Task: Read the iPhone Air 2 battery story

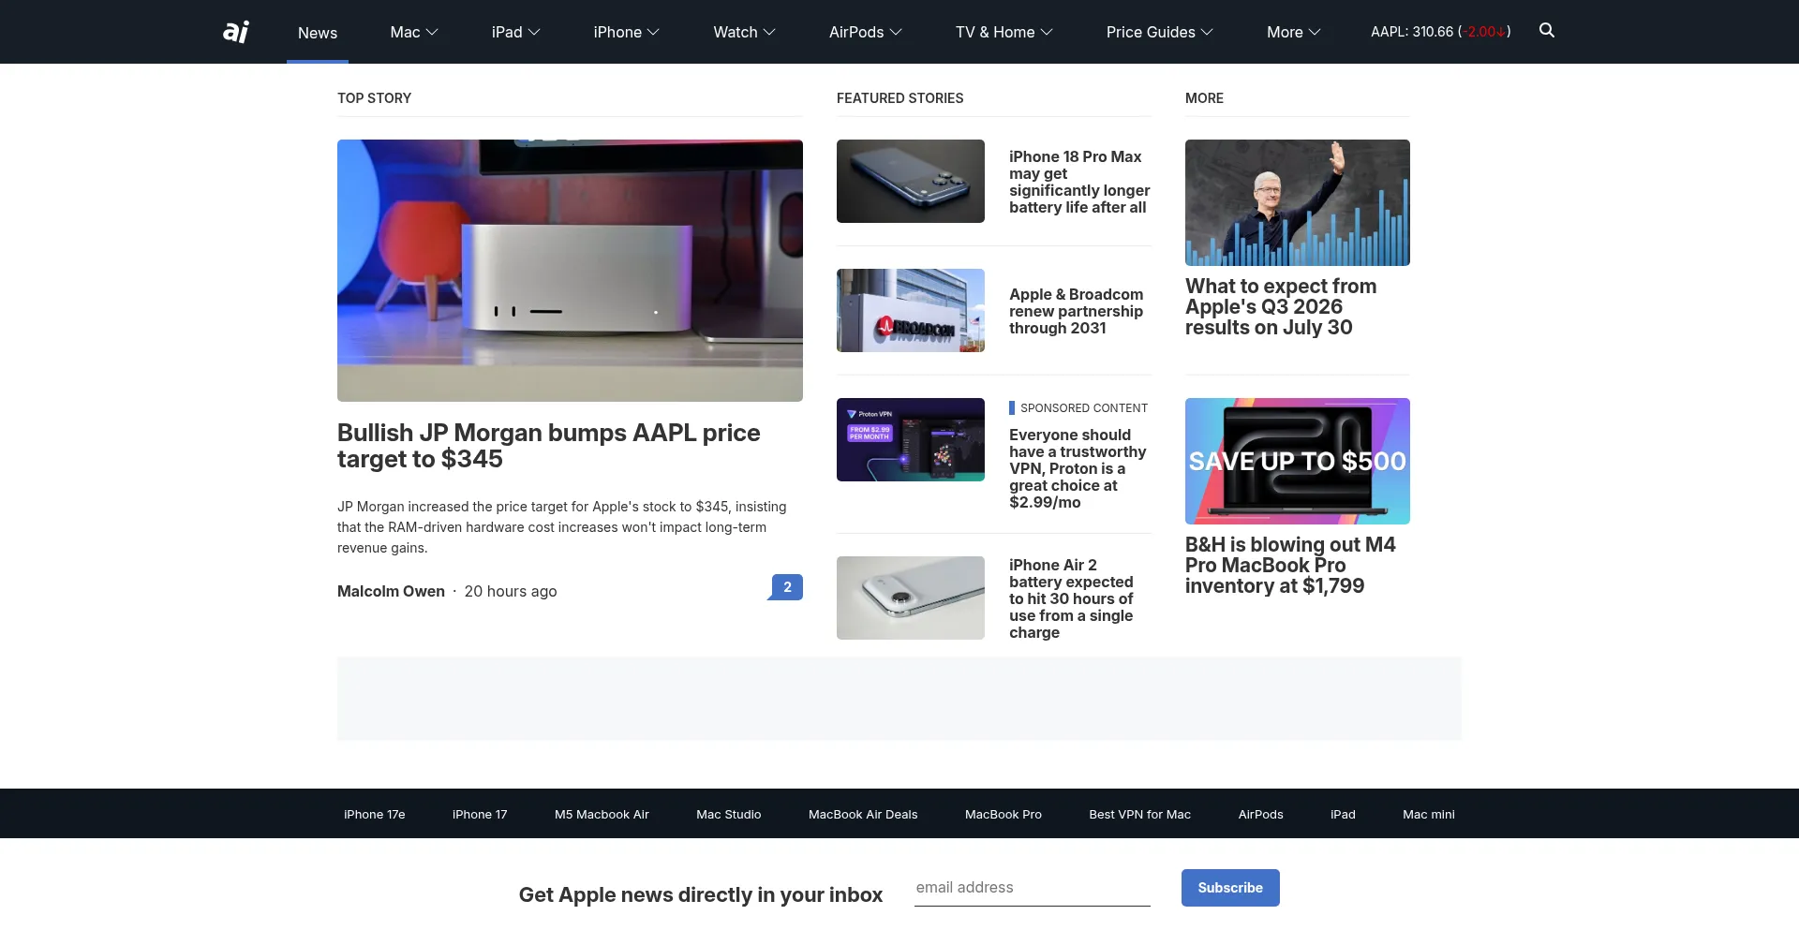Action: click(1071, 598)
